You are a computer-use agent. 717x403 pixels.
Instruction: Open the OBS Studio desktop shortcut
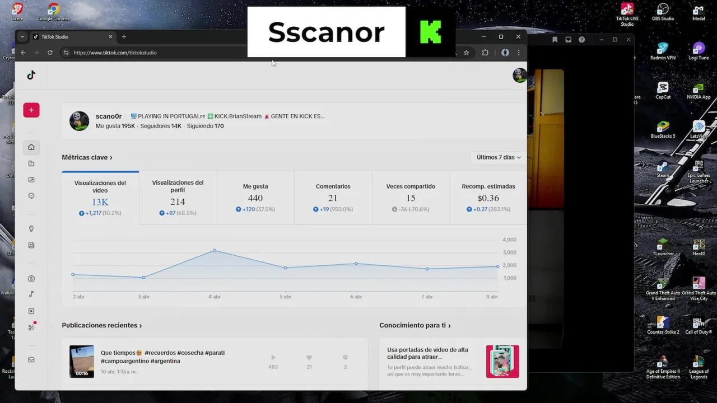coord(663,12)
